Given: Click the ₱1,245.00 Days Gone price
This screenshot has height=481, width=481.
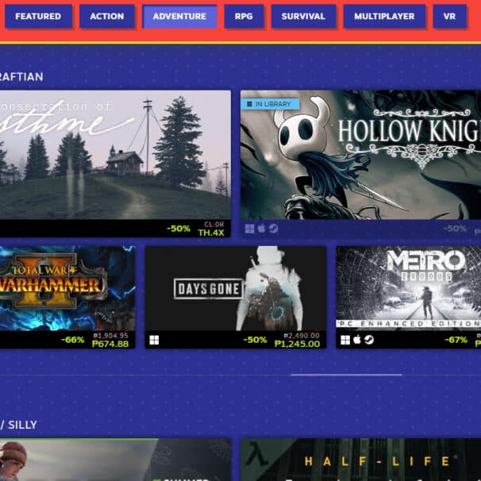Looking at the screenshot, I should 297,344.
